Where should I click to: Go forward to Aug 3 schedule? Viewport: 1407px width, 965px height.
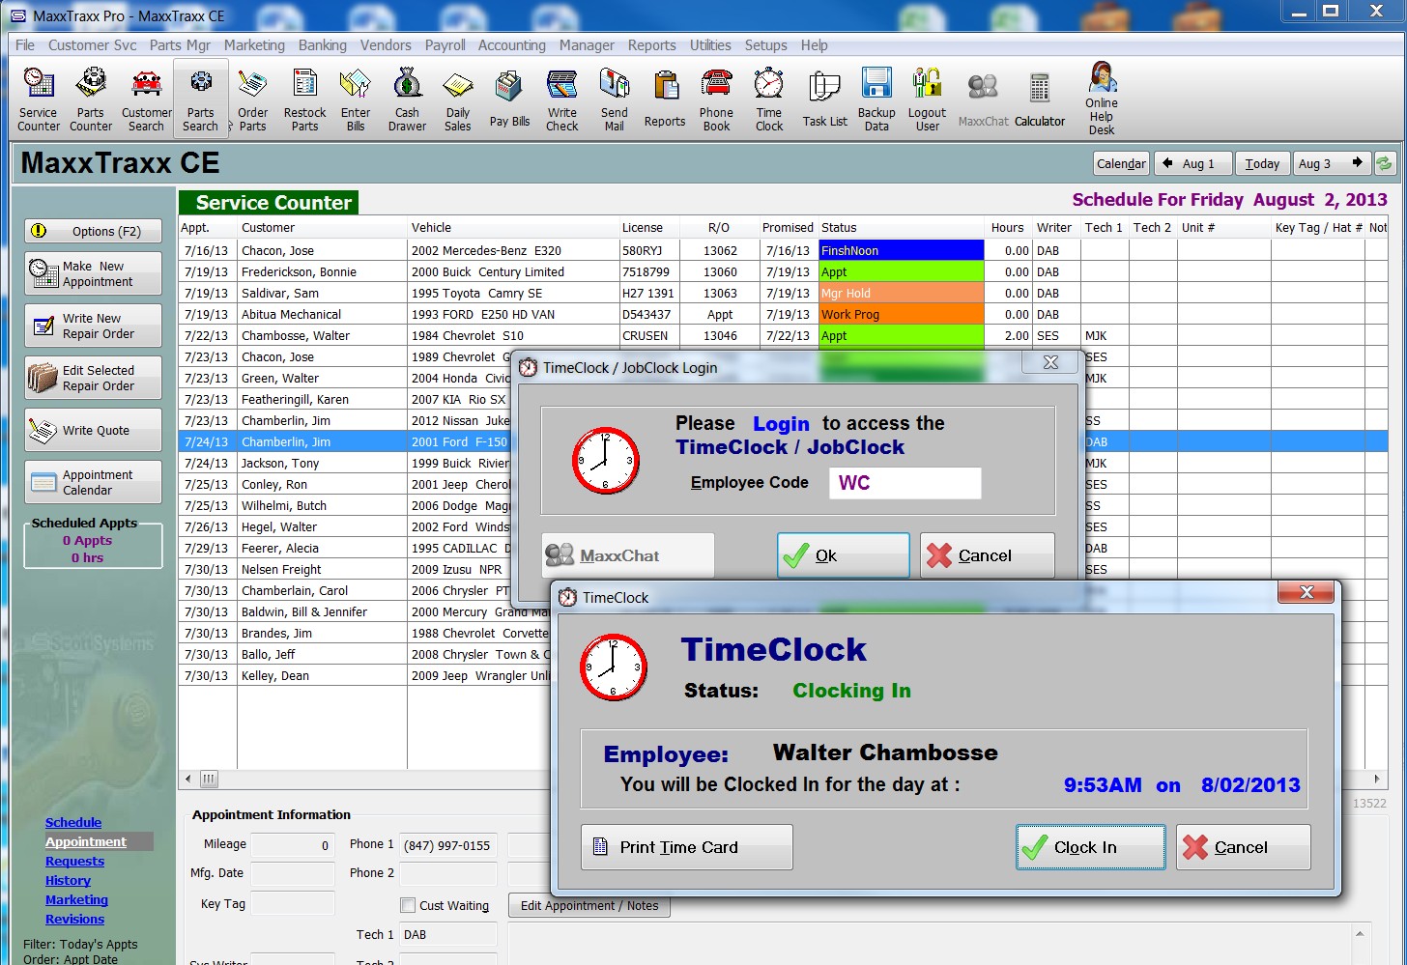coord(1331,163)
